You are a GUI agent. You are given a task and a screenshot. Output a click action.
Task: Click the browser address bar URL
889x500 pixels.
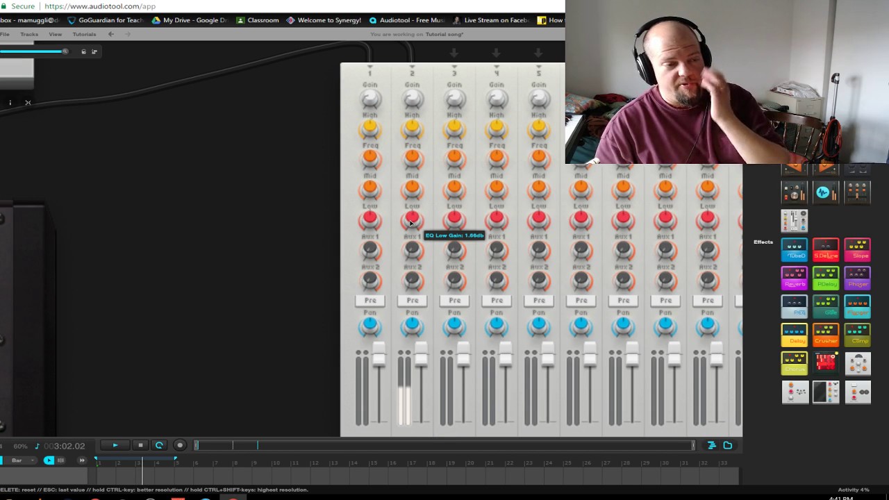tap(100, 6)
